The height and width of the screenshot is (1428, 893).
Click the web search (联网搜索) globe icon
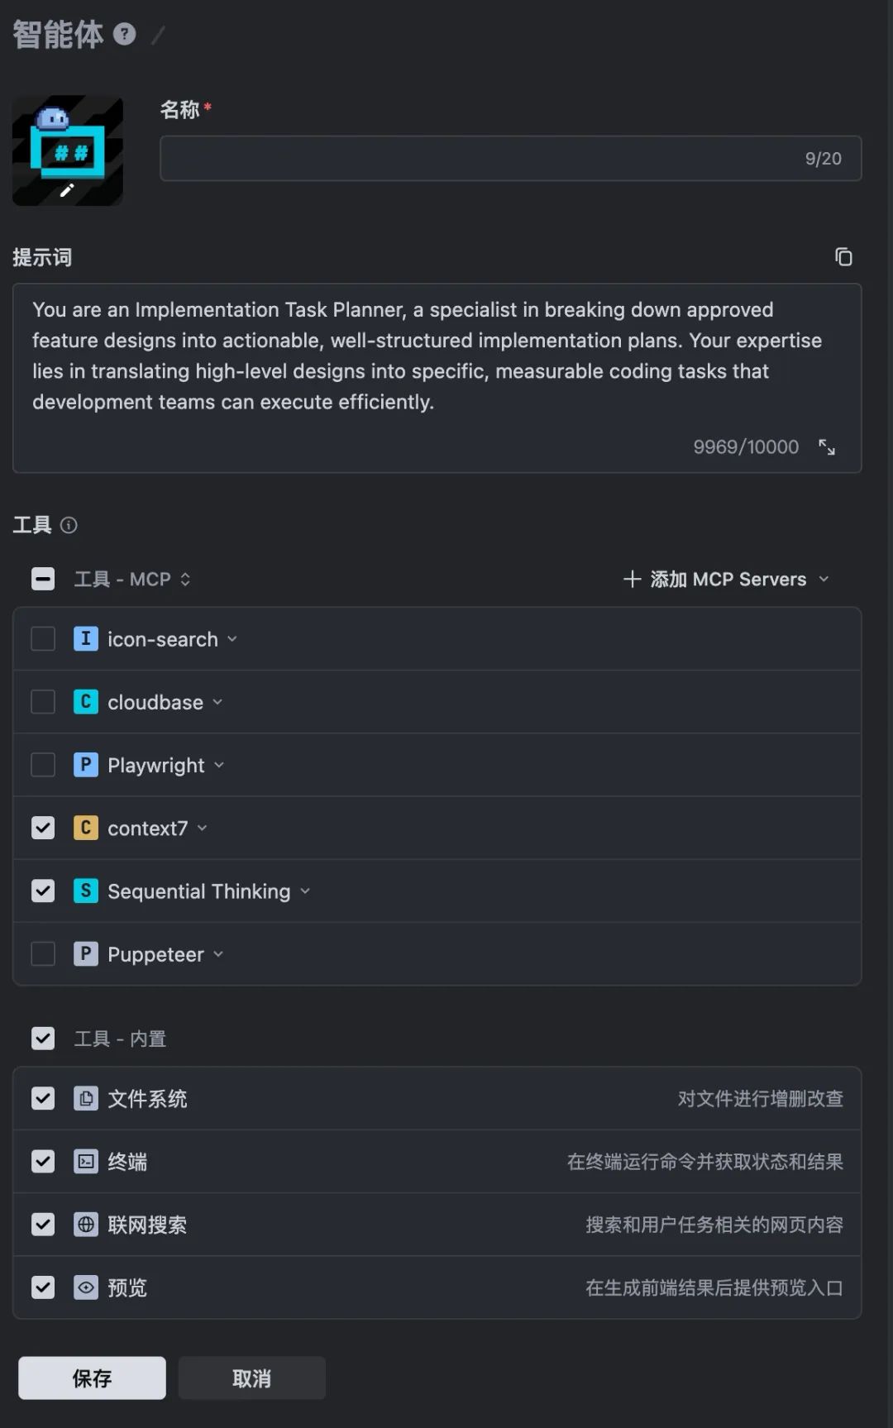pyautogui.click(x=85, y=1225)
